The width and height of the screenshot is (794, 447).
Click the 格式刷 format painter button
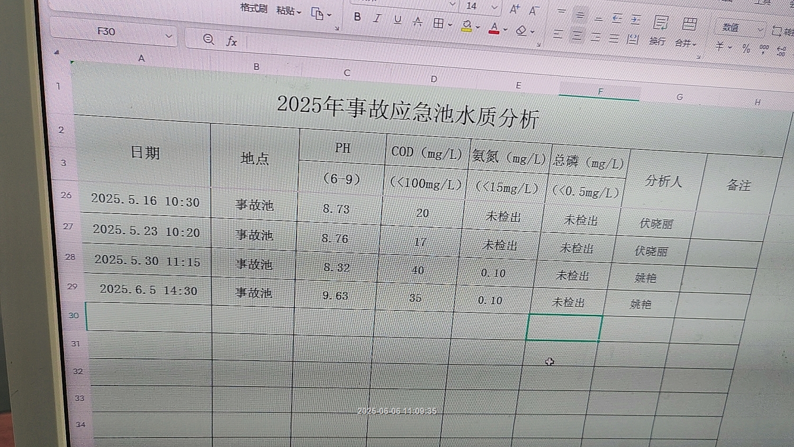tap(254, 8)
